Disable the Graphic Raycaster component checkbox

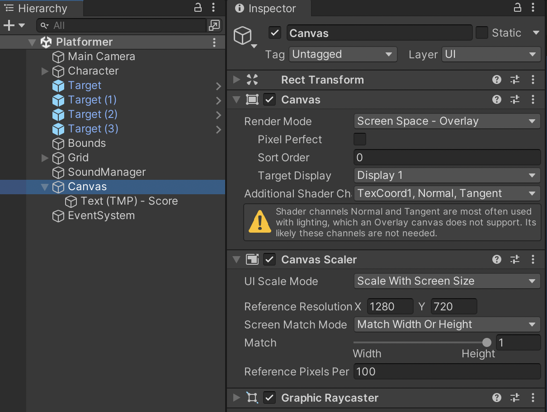[269, 398]
